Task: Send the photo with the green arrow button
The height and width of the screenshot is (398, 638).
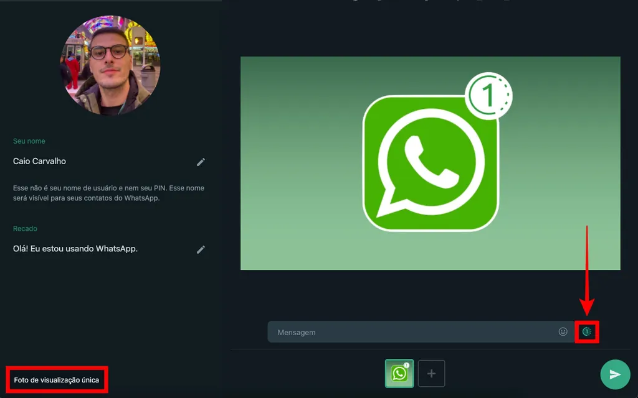Action: (615, 374)
